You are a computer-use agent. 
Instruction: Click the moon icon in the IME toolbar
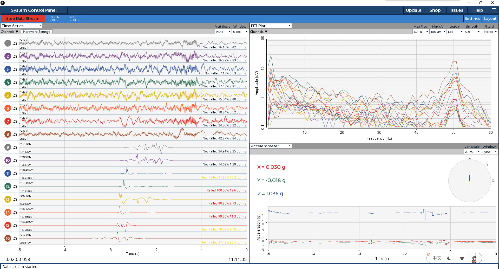(x=449, y=258)
